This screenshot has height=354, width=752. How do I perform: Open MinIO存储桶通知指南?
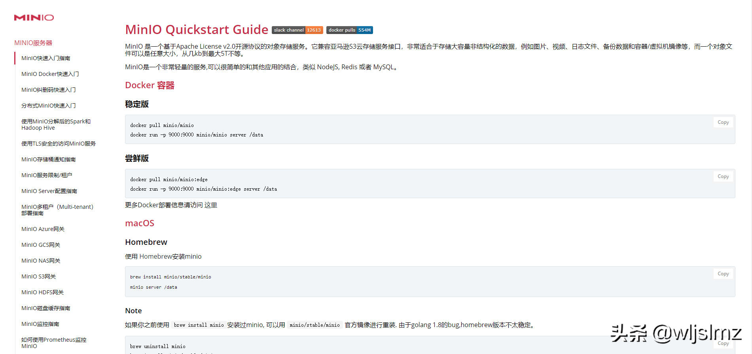[49, 159]
